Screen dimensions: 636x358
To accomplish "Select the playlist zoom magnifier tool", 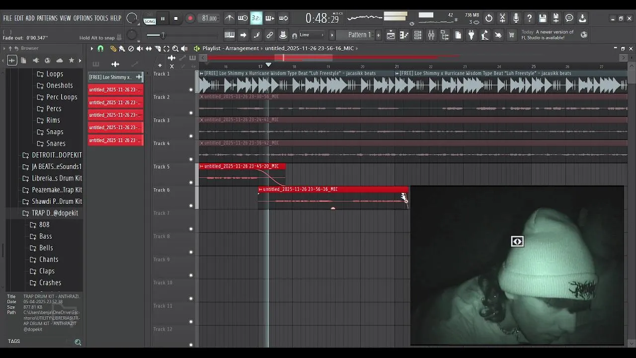I will [x=175, y=48].
